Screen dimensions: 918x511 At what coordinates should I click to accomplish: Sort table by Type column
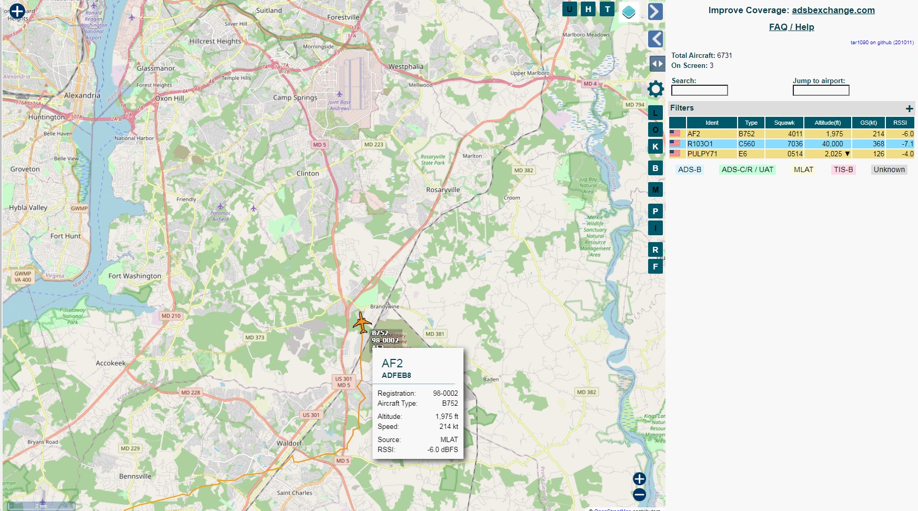point(751,123)
